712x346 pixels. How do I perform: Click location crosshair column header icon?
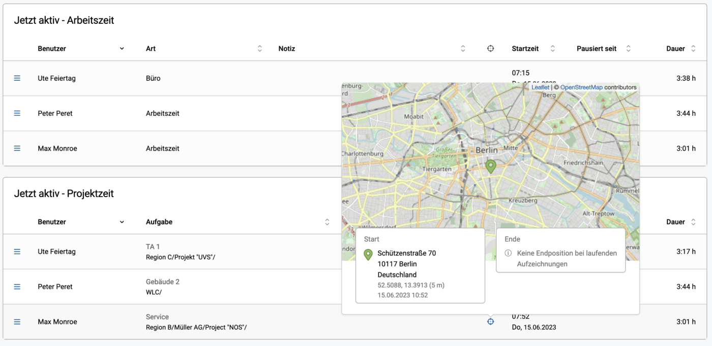point(490,49)
